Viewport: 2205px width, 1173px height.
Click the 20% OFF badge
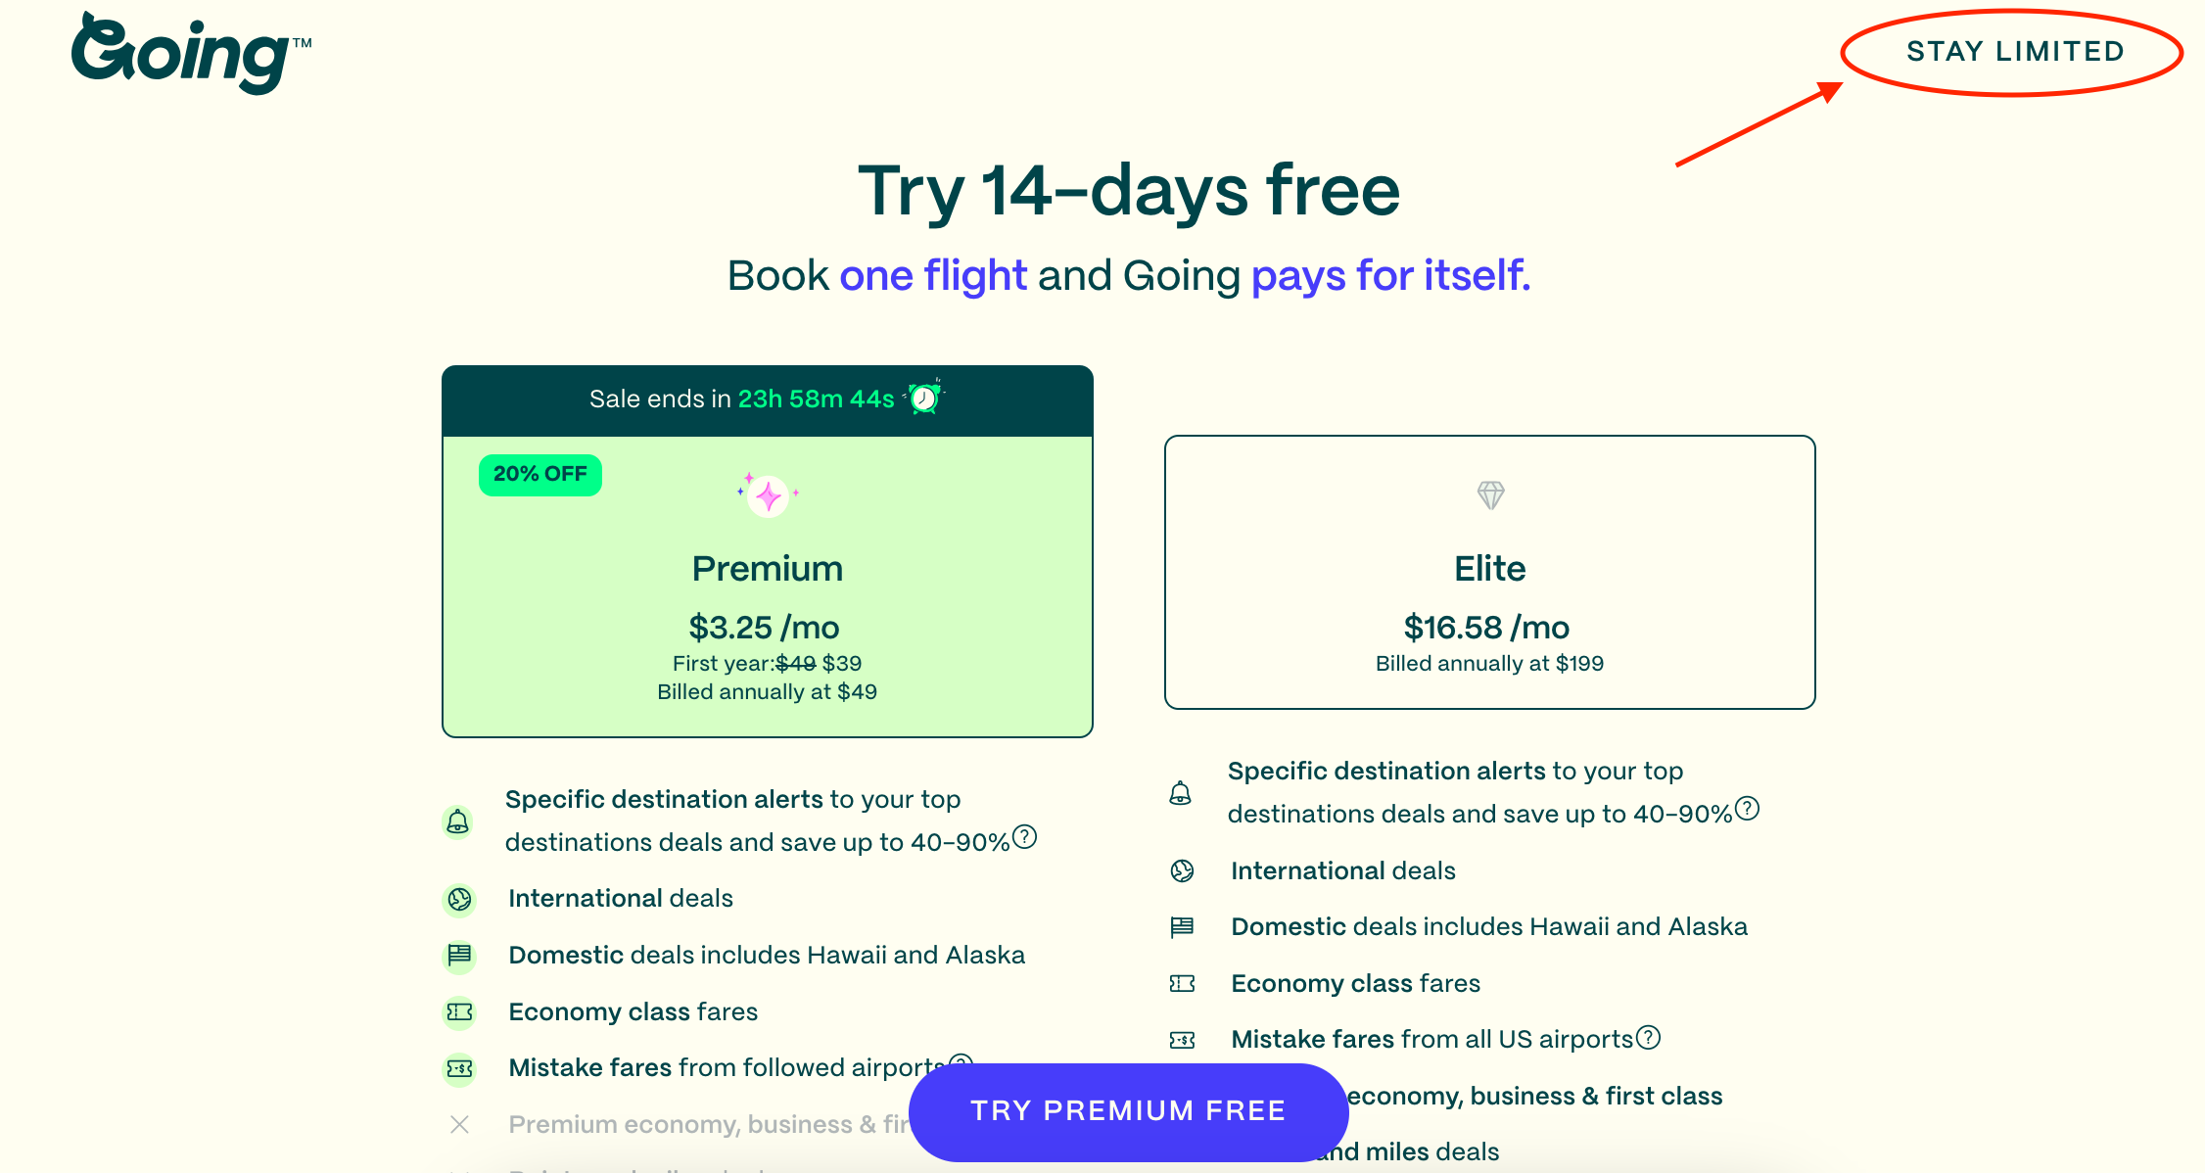coord(540,474)
